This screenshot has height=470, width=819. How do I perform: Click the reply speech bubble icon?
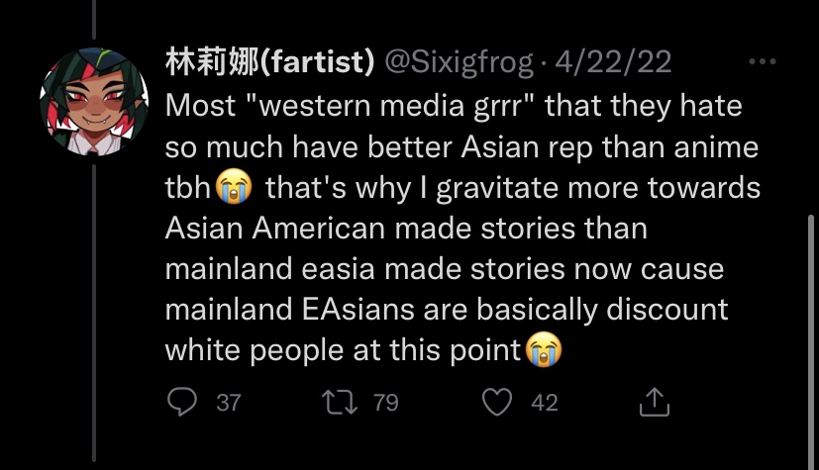pos(180,402)
